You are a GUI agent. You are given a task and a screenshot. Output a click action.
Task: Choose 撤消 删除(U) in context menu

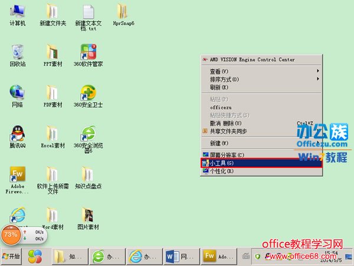click(x=261, y=124)
